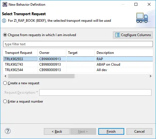156x139 pixels.
Task: Click the Configure Columns button
Action: pos(133,35)
